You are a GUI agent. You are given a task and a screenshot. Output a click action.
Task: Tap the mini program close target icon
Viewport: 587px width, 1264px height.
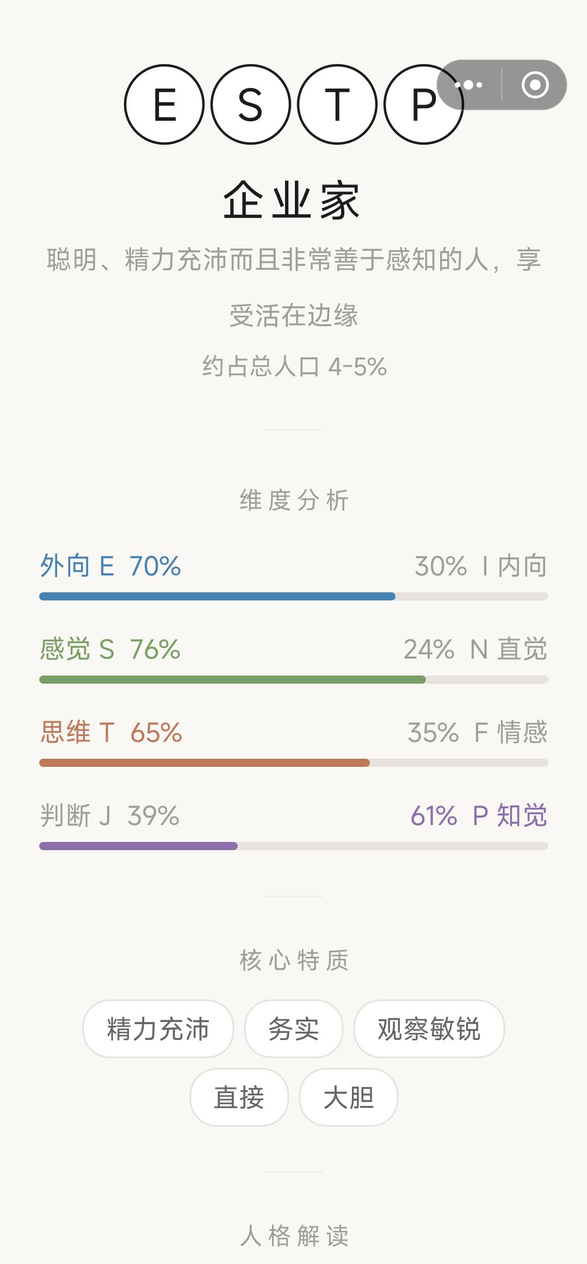tap(535, 85)
